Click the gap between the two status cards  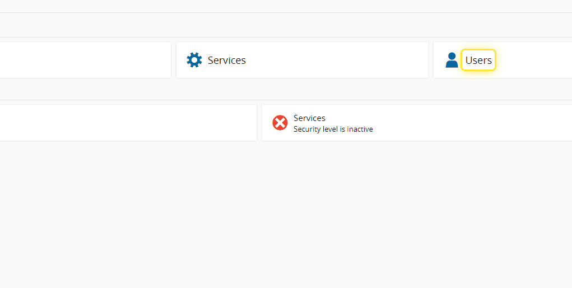pos(259,123)
